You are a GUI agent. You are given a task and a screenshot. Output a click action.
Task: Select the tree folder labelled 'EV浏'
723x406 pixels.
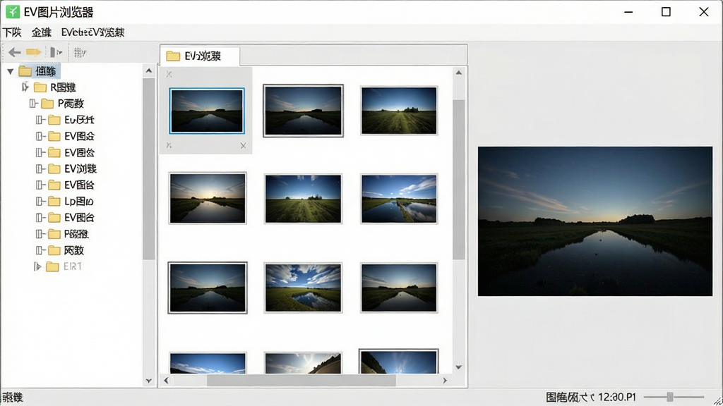coord(80,169)
